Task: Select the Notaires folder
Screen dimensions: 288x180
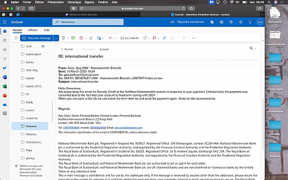Action: click(30, 134)
